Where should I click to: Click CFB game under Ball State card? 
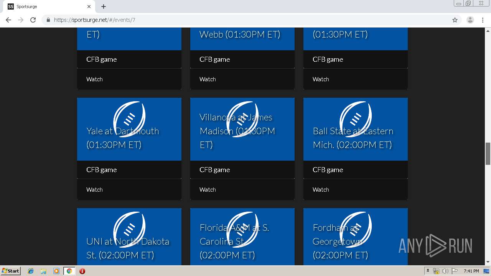click(328, 170)
